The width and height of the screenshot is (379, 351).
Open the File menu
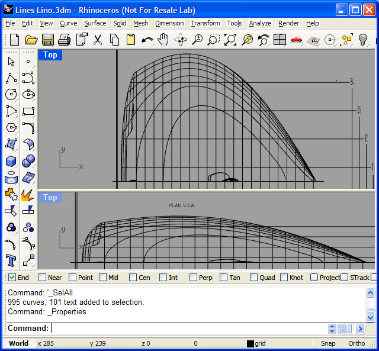[10, 23]
